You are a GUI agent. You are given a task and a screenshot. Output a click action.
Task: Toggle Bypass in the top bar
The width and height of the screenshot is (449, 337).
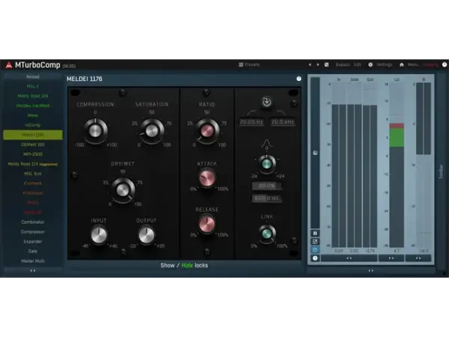(343, 64)
